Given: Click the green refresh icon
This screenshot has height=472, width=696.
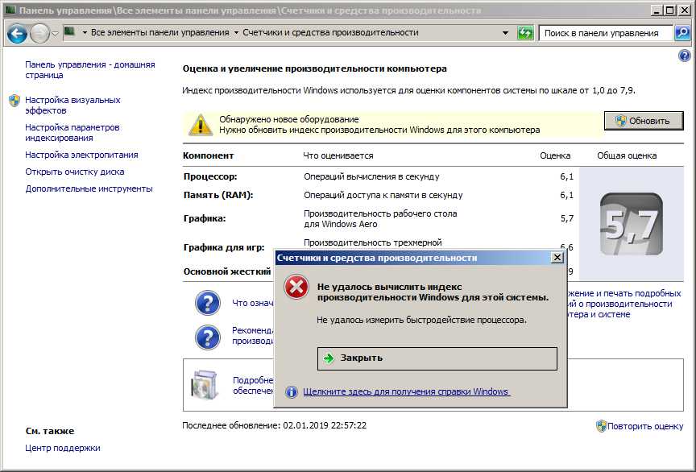Looking at the screenshot, I should [525, 33].
